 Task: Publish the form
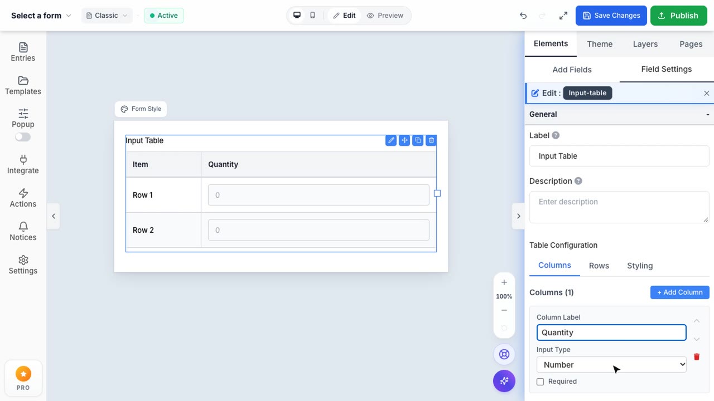click(x=679, y=16)
